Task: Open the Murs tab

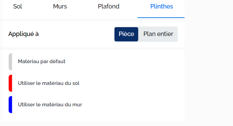Action: point(60,6)
